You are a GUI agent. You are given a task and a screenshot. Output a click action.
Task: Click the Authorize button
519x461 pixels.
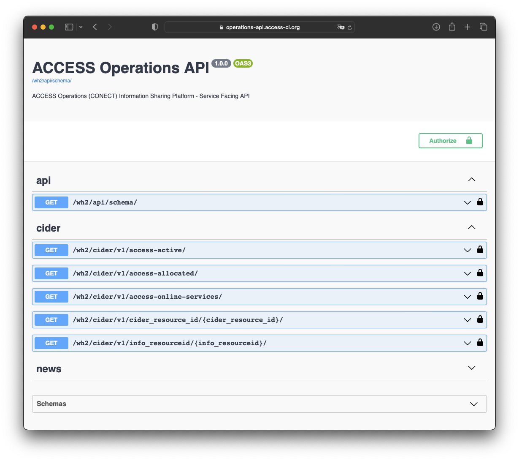pos(451,141)
